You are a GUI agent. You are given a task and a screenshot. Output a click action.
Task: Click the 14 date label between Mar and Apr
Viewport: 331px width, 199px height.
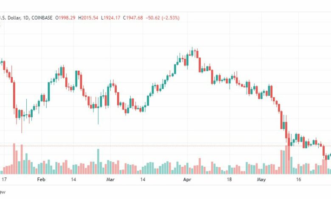tap(143, 180)
